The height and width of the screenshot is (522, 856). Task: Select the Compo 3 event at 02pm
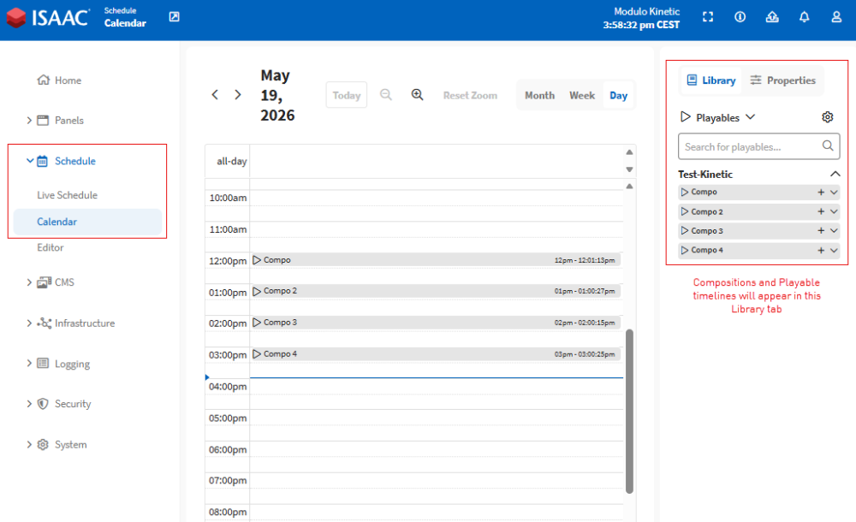436,323
